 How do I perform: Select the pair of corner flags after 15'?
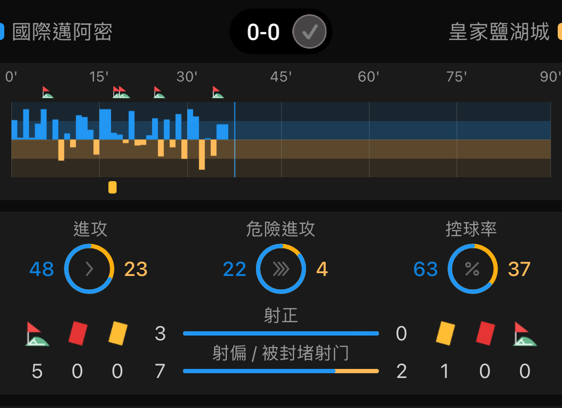click(121, 92)
